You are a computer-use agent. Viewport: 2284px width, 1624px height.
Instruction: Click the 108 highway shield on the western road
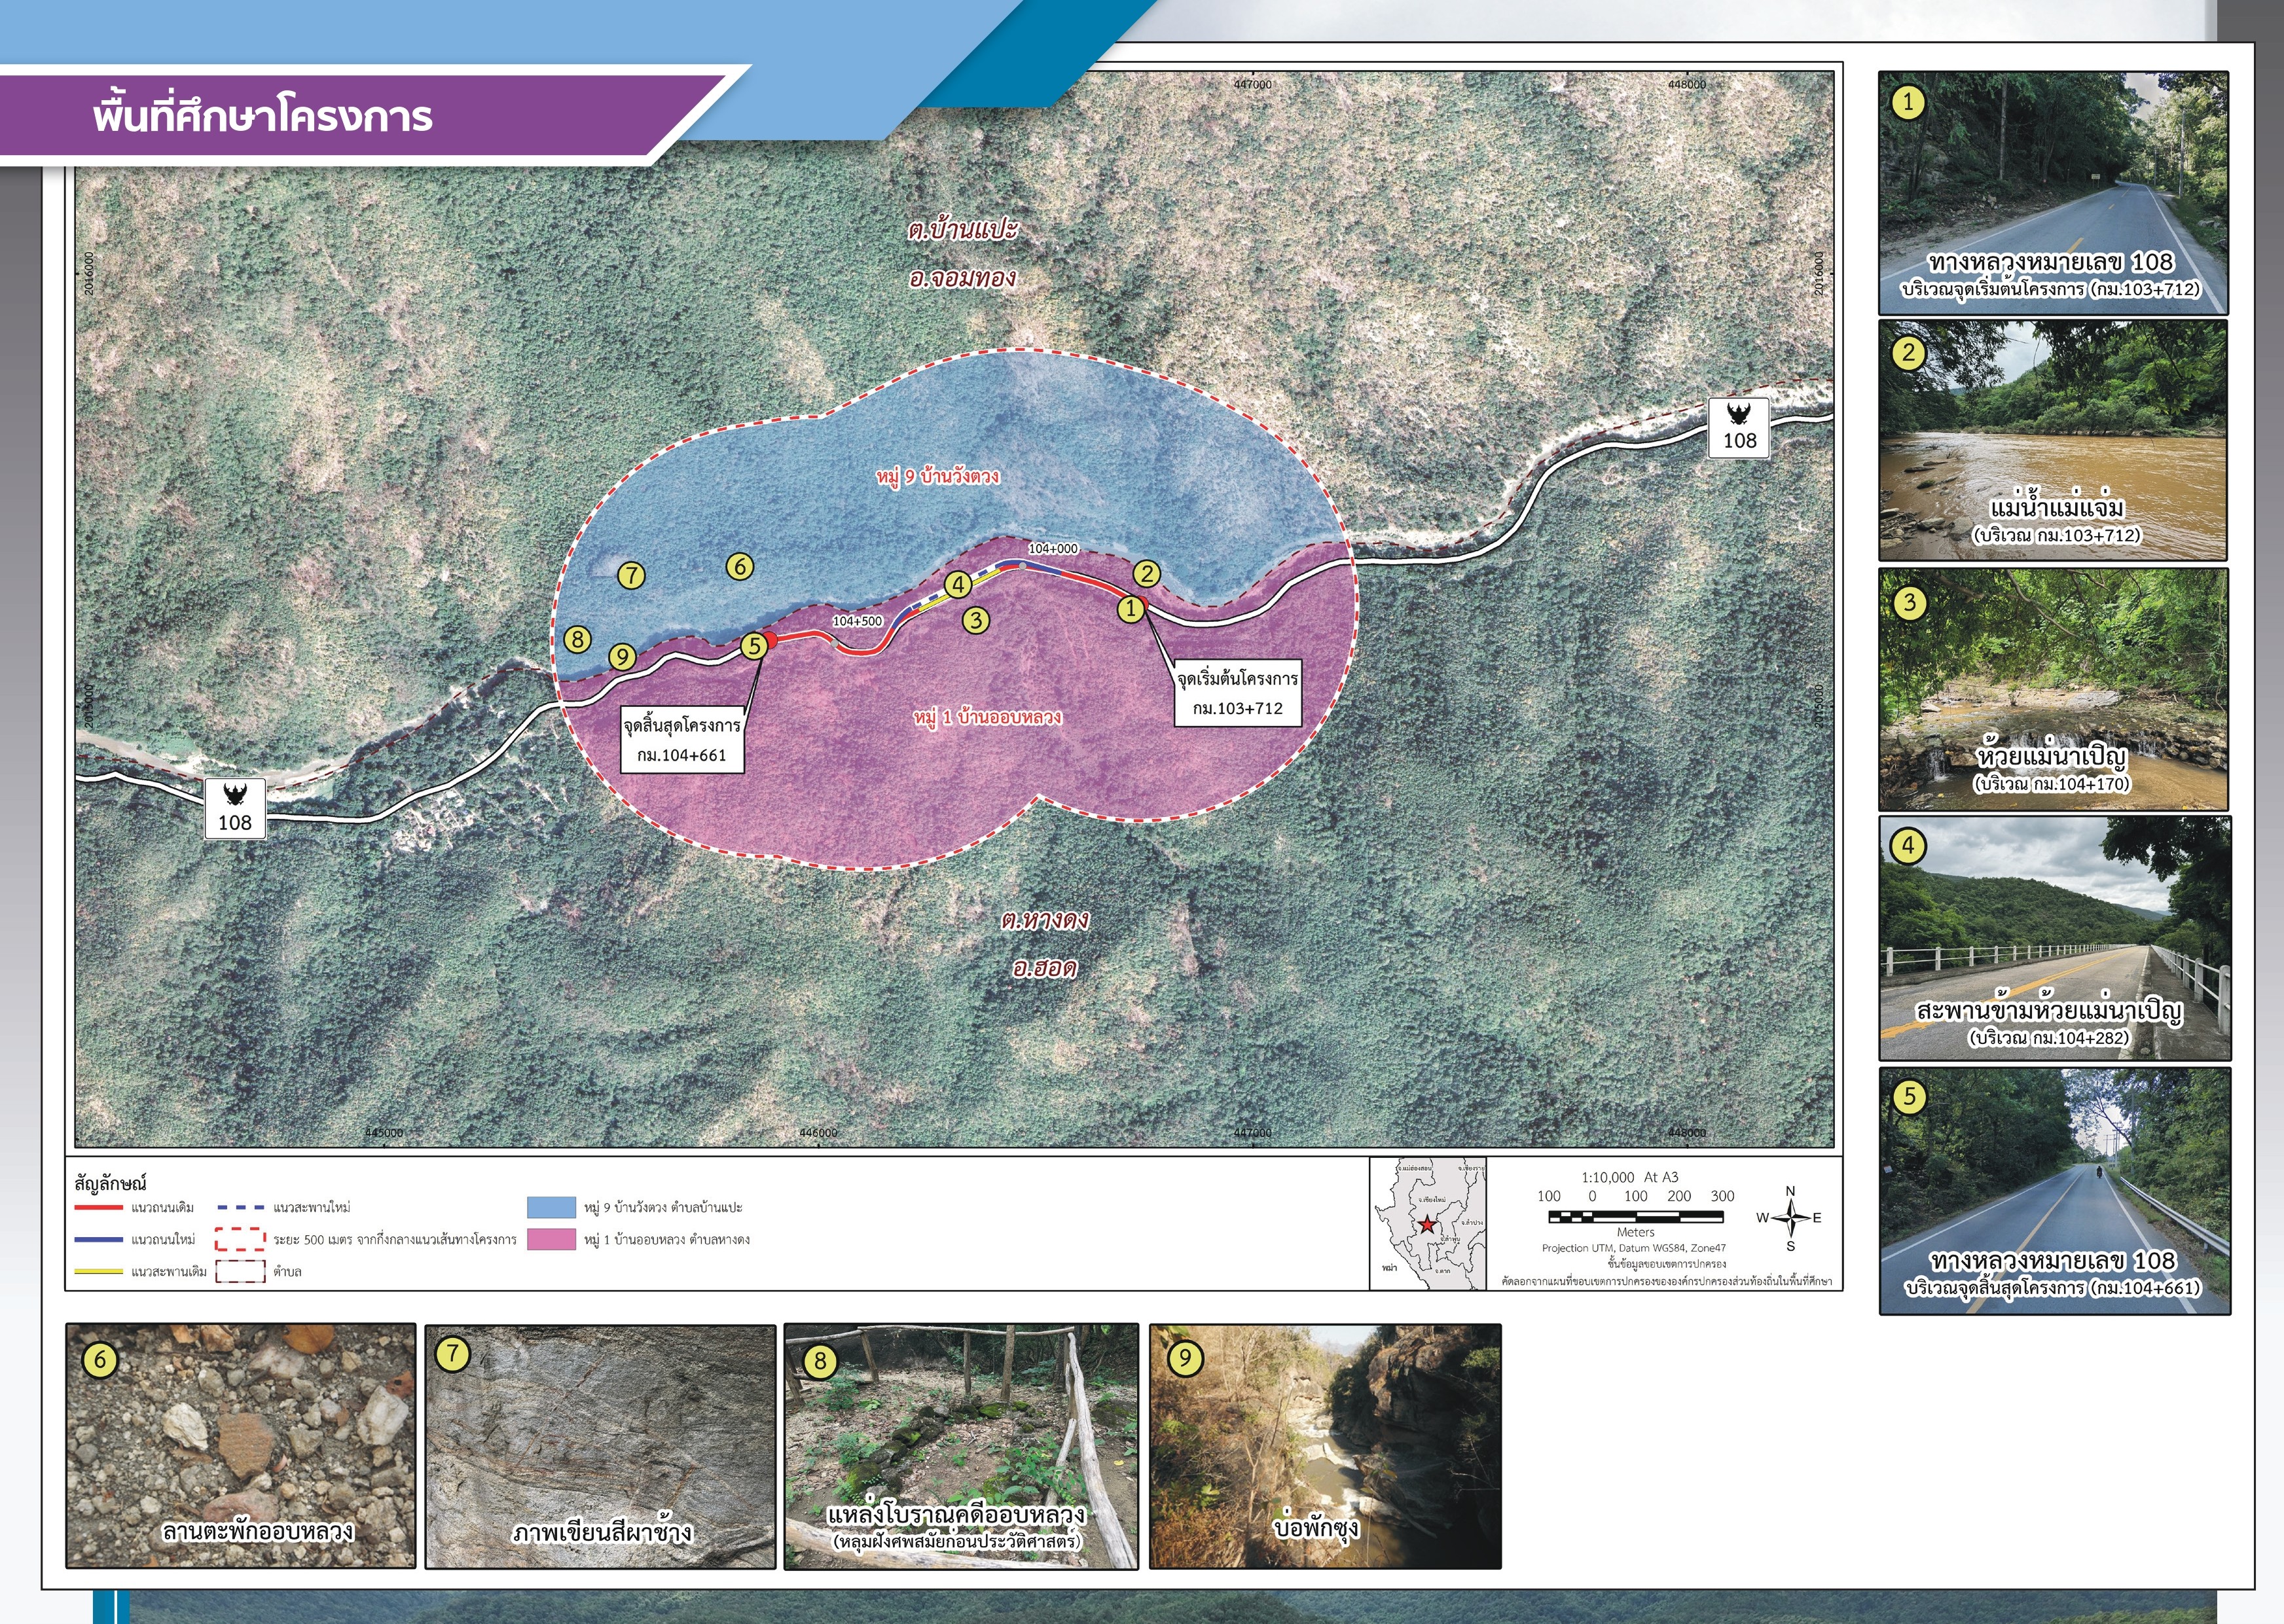pyautogui.click(x=235, y=810)
